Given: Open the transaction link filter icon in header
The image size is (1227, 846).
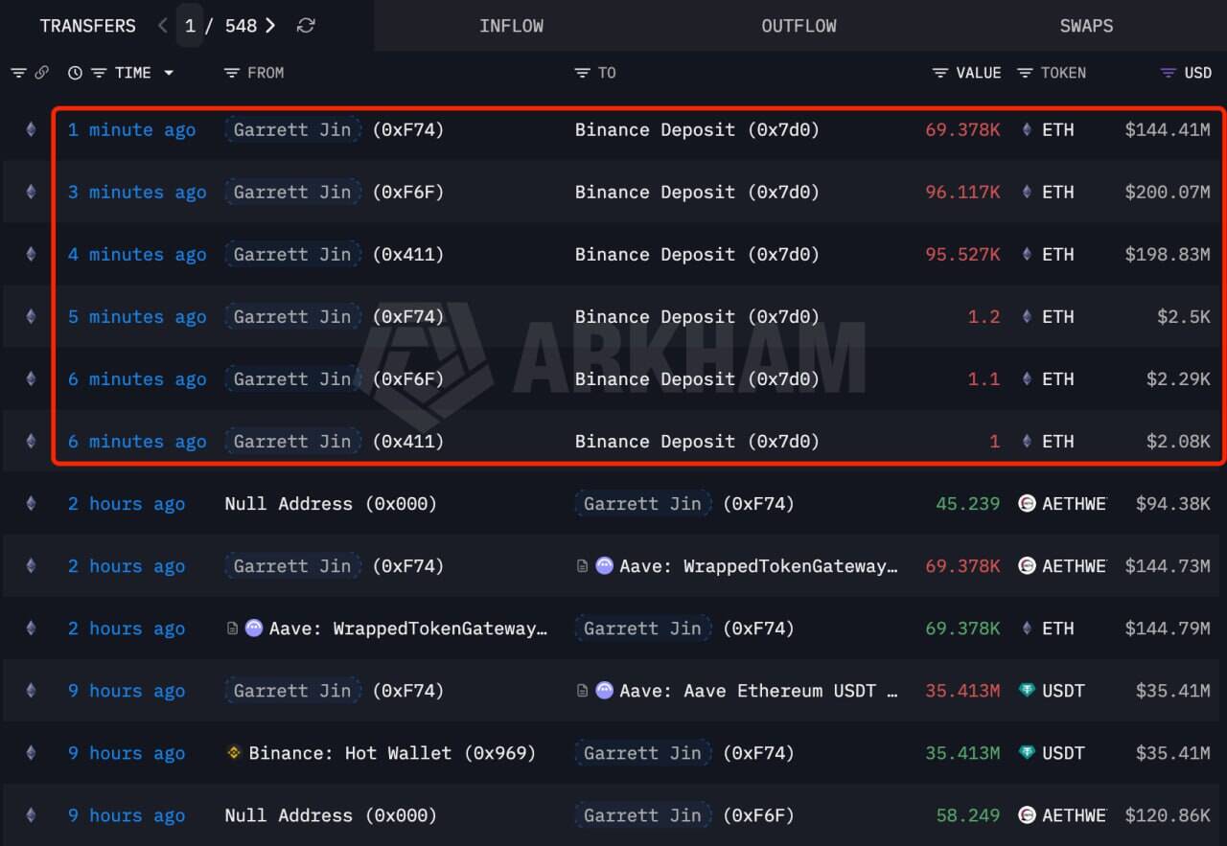Looking at the screenshot, I should pos(41,72).
